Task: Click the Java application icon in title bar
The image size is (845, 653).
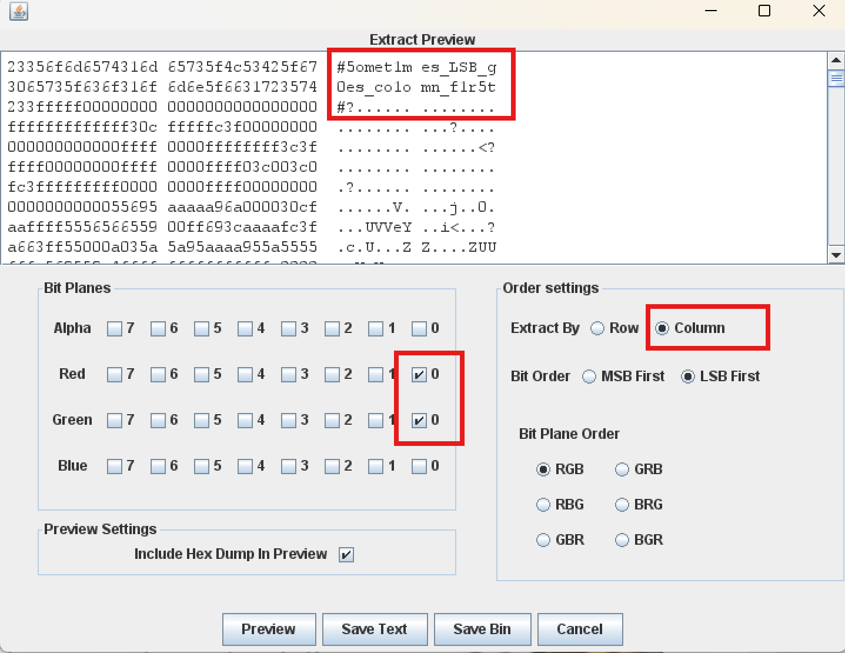Action: [19, 11]
